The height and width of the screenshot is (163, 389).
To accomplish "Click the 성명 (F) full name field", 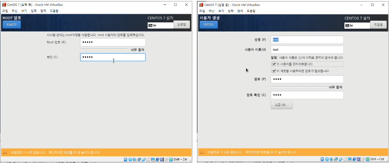I will [307, 40].
